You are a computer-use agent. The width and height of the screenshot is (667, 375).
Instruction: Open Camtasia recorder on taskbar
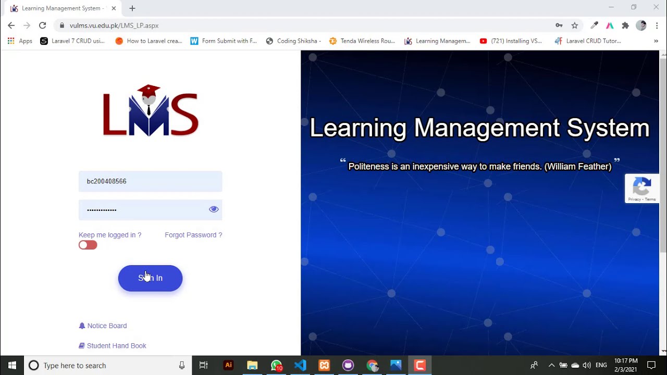(x=420, y=366)
